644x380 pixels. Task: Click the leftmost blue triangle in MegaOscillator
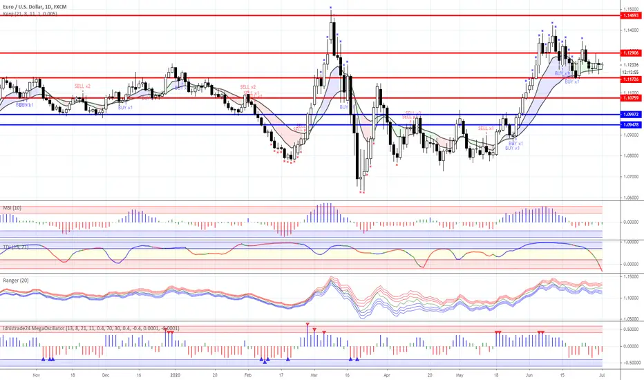[43, 359]
